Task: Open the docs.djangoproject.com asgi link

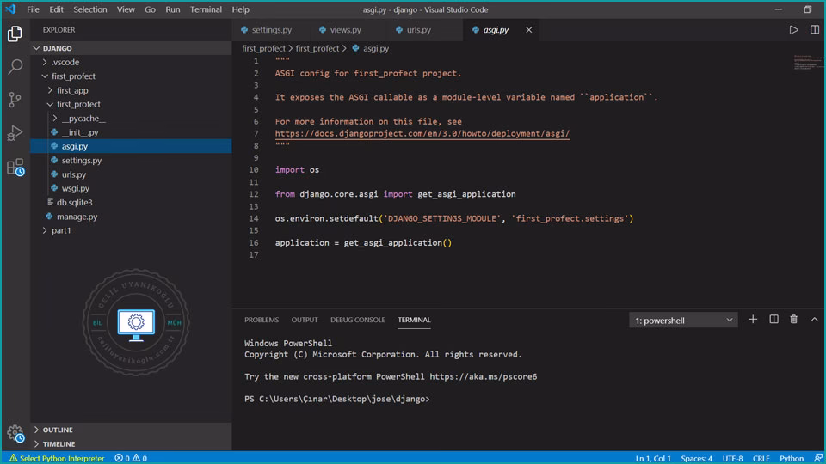Action: [422, 134]
